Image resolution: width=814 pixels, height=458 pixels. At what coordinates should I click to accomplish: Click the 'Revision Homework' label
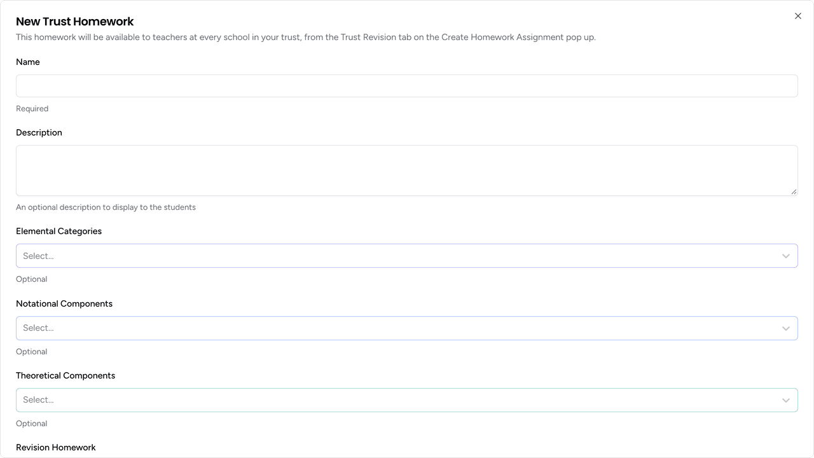pyautogui.click(x=56, y=447)
